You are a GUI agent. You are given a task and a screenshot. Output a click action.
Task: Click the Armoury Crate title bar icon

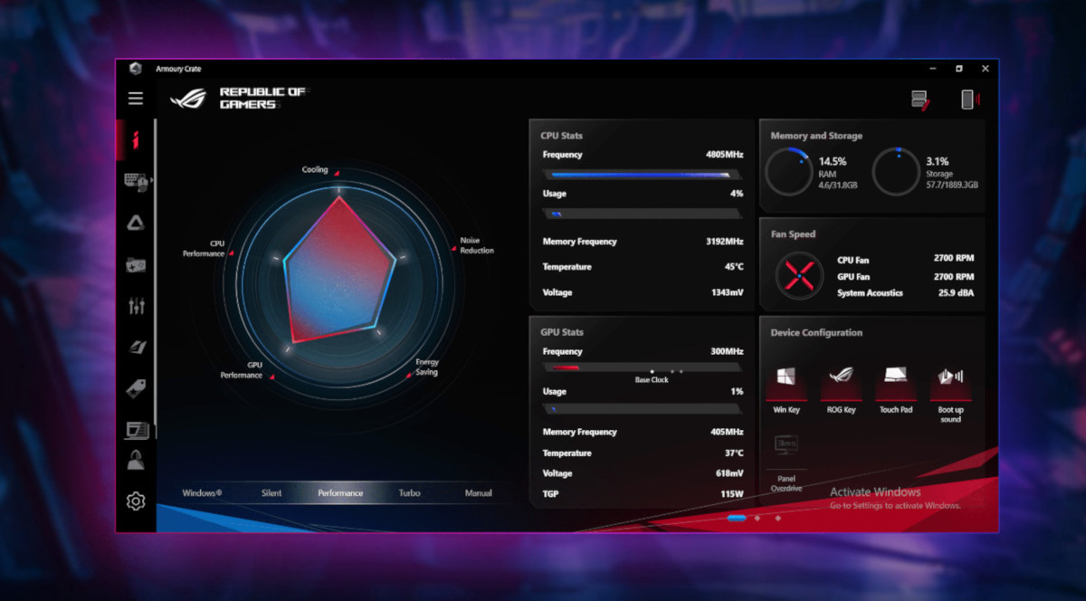pos(136,69)
